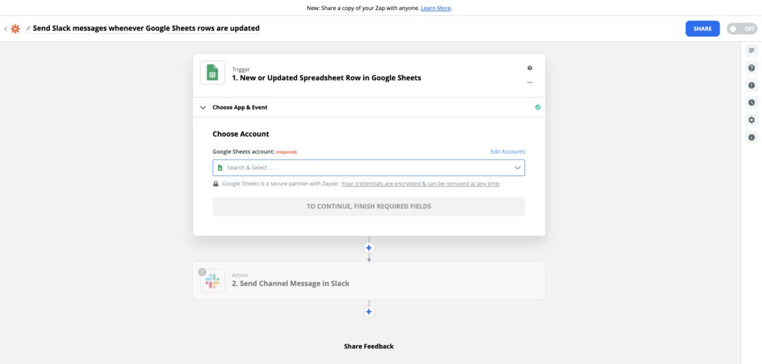This screenshot has height=364, width=762.
Task: Go back using the left chevron
Action: [6, 29]
